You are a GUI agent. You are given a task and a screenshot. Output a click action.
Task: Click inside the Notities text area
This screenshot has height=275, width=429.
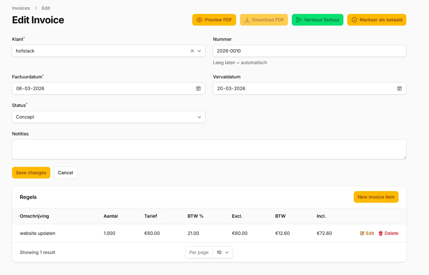pyautogui.click(x=209, y=149)
